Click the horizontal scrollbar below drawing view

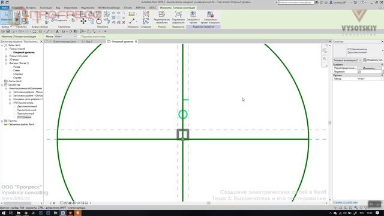209,203
